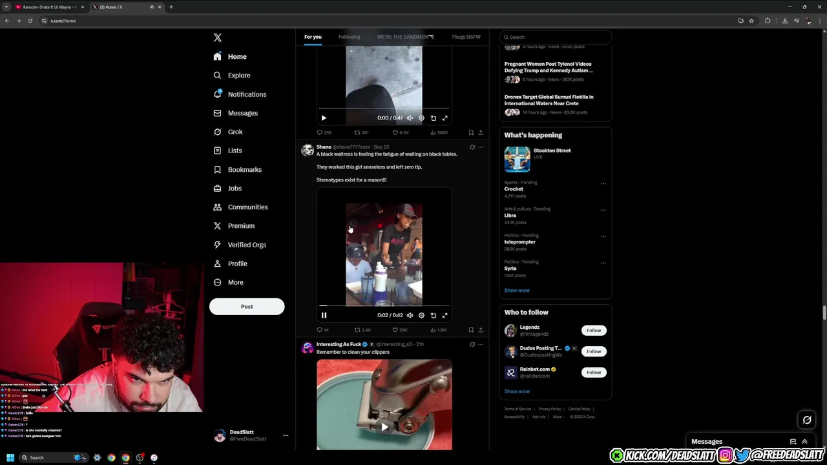The image size is (827, 465).
Task: Open the Lists page
Action: tap(227, 150)
